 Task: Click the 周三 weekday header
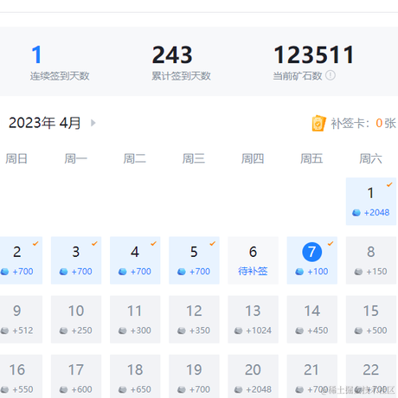[194, 158]
